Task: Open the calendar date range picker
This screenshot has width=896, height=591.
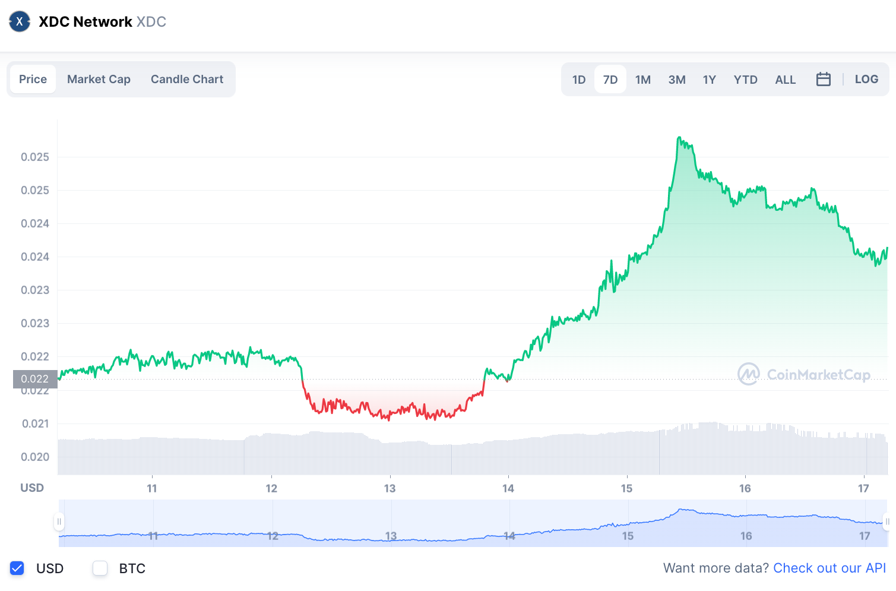Action: (x=824, y=79)
